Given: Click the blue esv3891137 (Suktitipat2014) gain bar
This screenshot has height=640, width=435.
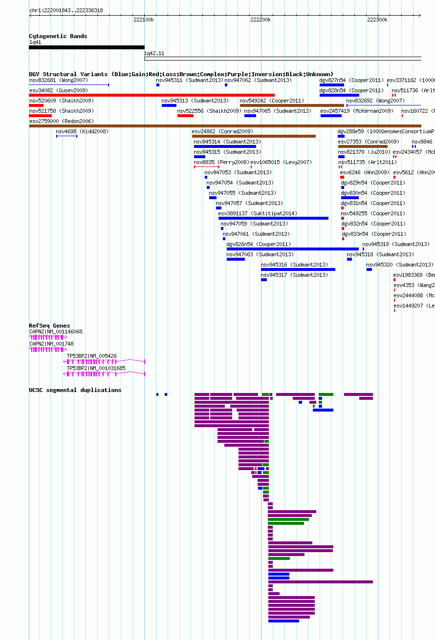Looking at the screenshot, I should 273,218.
